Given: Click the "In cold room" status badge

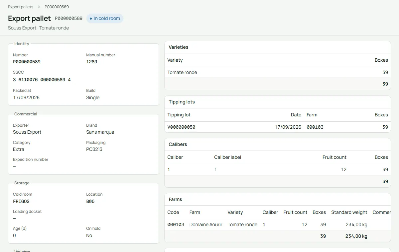Looking at the screenshot, I should click(x=105, y=19).
